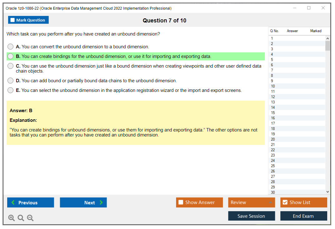Advance to the next question with Next
The width and height of the screenshot is (335, 229).
point(83,202)
